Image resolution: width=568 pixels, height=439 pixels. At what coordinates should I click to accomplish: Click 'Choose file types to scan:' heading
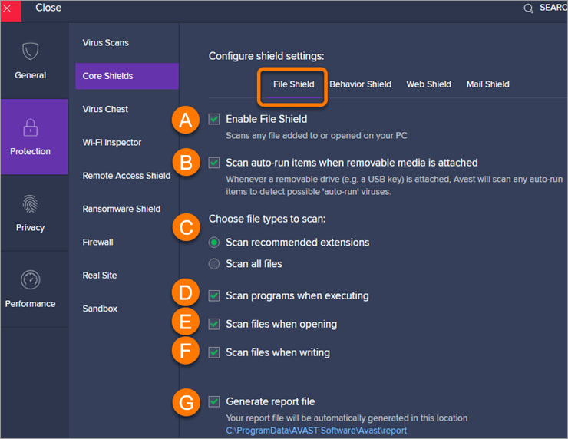pos(267,219)
